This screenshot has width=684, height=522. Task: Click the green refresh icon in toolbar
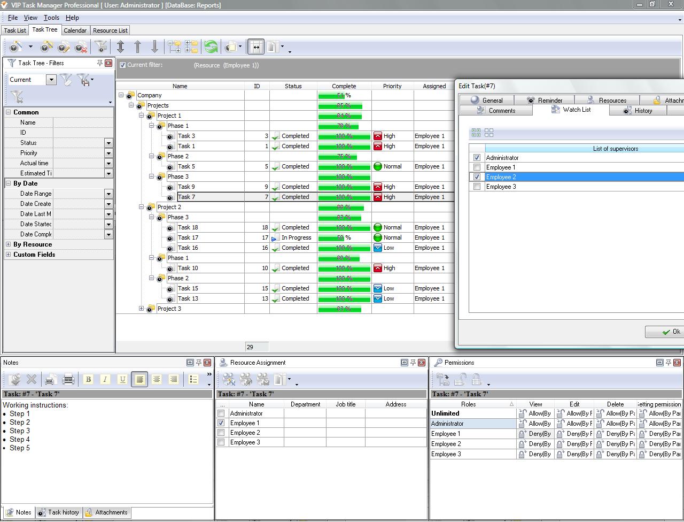pos(211,48)
